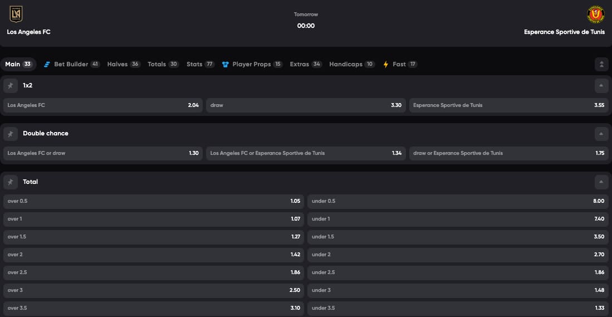
Task: Pin the Total market
Action: click(11, 182)
